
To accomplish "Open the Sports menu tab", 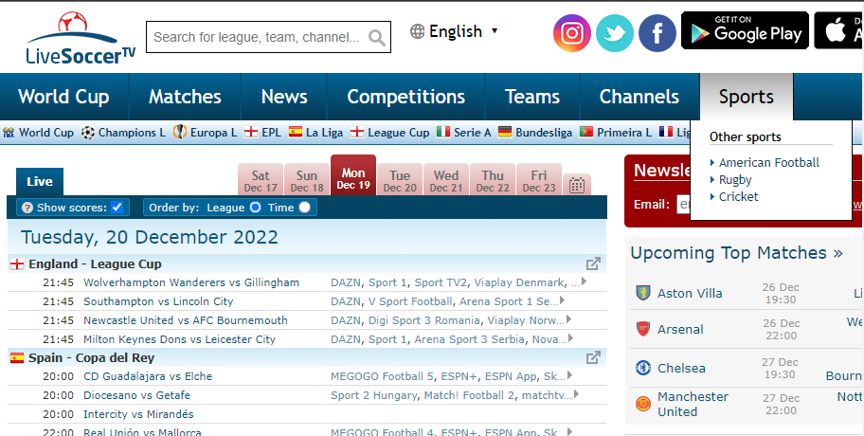I will click(x=747, y=97).
